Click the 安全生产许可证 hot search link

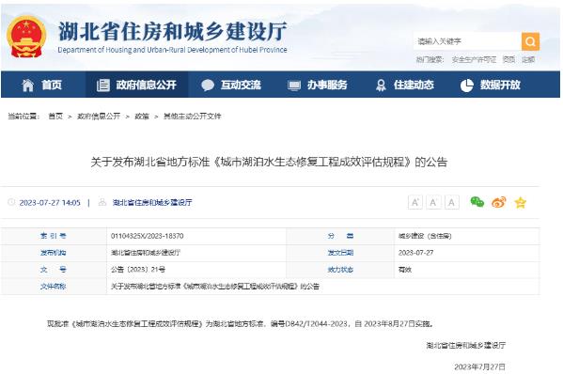pyautogui.click(x=474, y=59)
